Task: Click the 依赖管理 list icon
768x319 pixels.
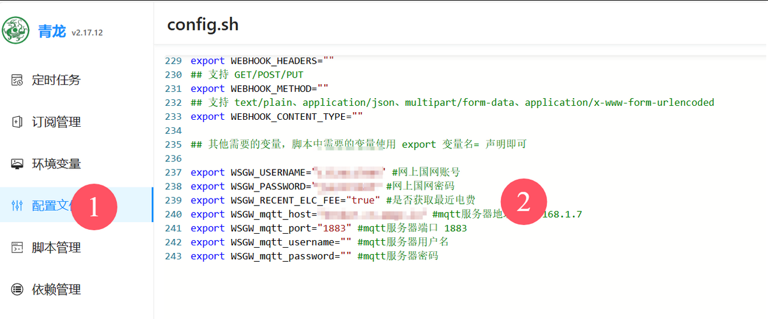Action: point(18,289)
